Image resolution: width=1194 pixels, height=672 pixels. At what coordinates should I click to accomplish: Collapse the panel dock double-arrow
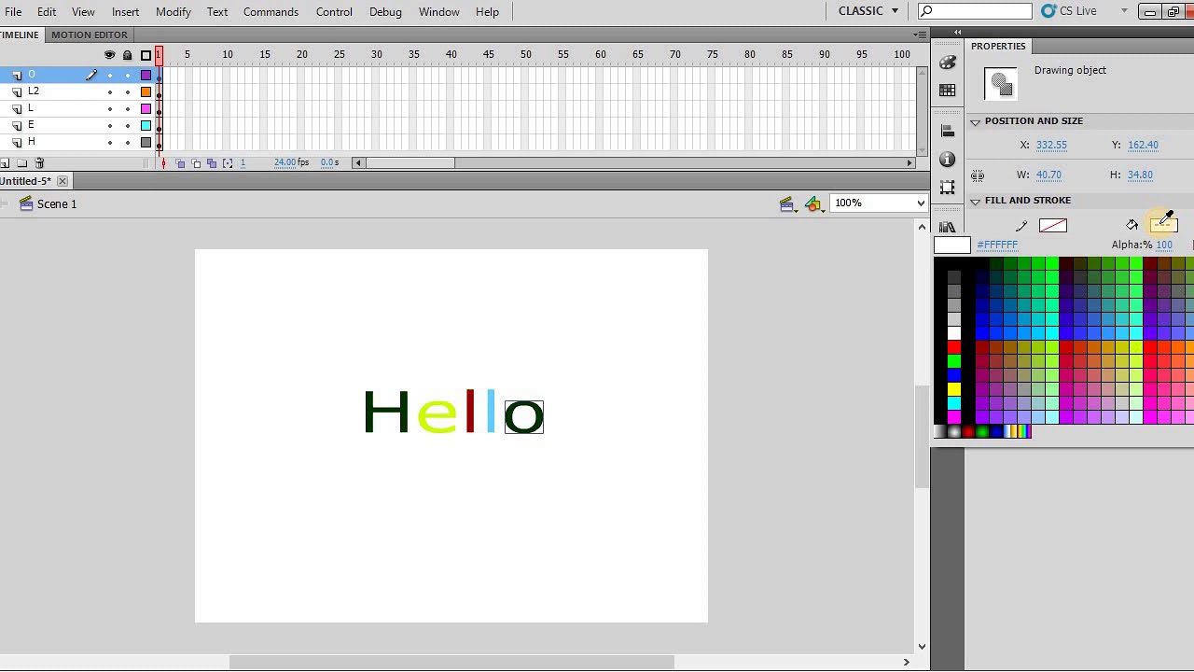point(957,33)
